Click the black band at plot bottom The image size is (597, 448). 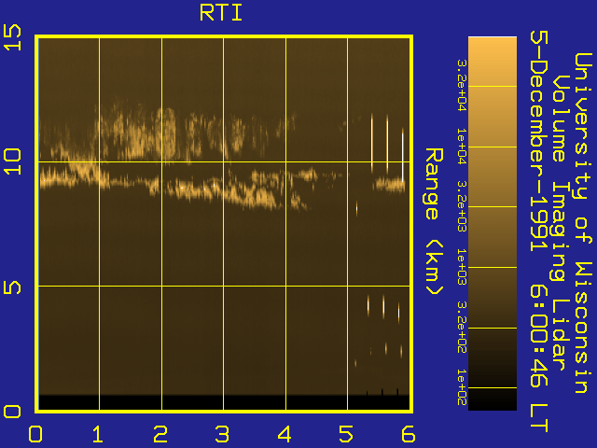[224, 402]
